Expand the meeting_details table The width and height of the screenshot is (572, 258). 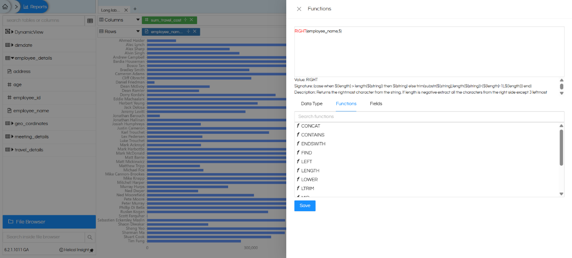pyautogui.click(x=13, y=137)
